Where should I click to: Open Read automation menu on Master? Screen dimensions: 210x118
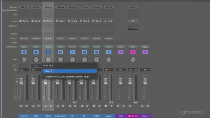145,47
